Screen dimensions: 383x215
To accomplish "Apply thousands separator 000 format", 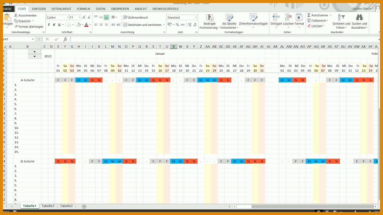I will pos(182,25).
